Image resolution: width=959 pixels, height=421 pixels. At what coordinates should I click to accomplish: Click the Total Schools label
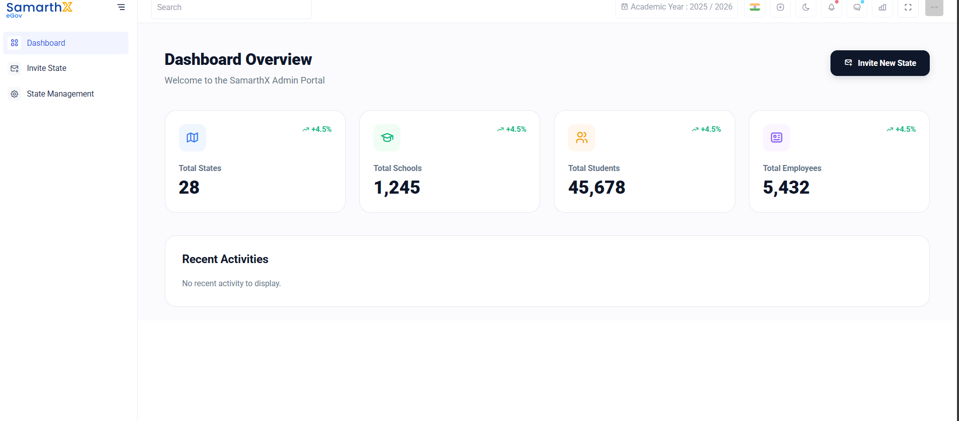pyautogui.click(x=398, y=169)
